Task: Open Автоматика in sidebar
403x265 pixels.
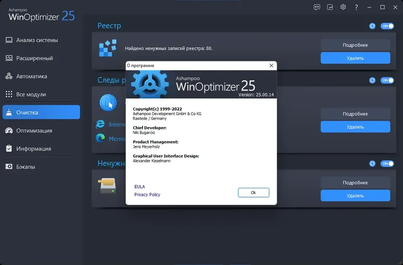Action: pos(41,76)
